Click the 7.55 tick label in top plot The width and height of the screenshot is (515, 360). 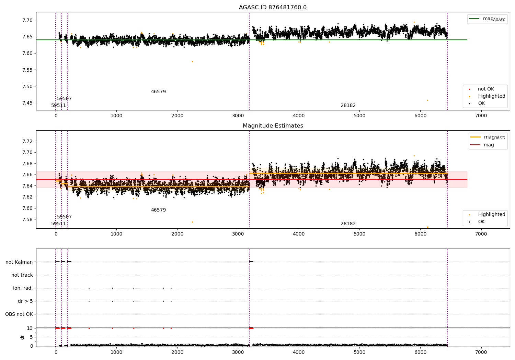pyautogui.click(x=27, y=70)
